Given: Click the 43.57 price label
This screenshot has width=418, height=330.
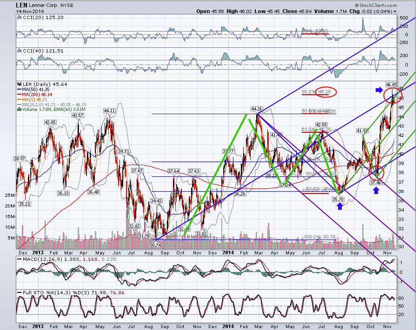Looking at the screenshot, I should pyautogui.click(x=78, y=116).
